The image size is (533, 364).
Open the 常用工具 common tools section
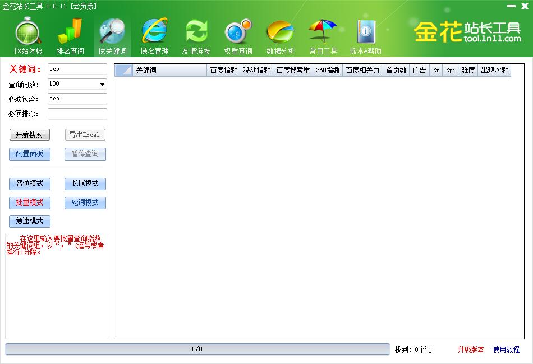[x=323, y=36]
